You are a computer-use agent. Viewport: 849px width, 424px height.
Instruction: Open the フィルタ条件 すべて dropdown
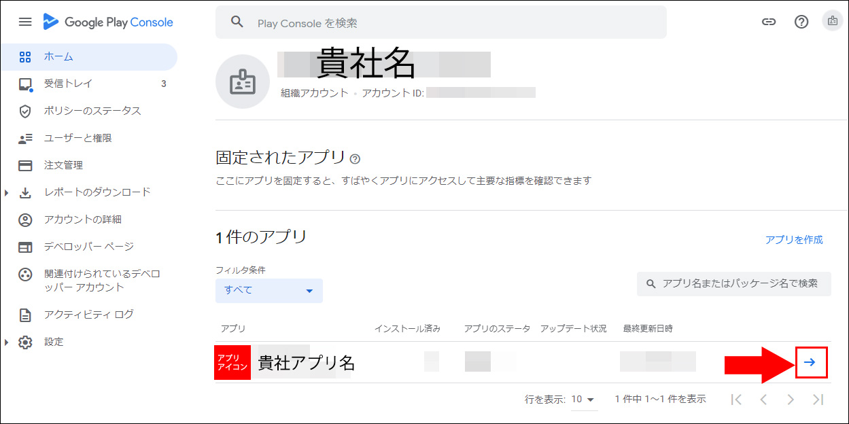[x=269, y=290]
